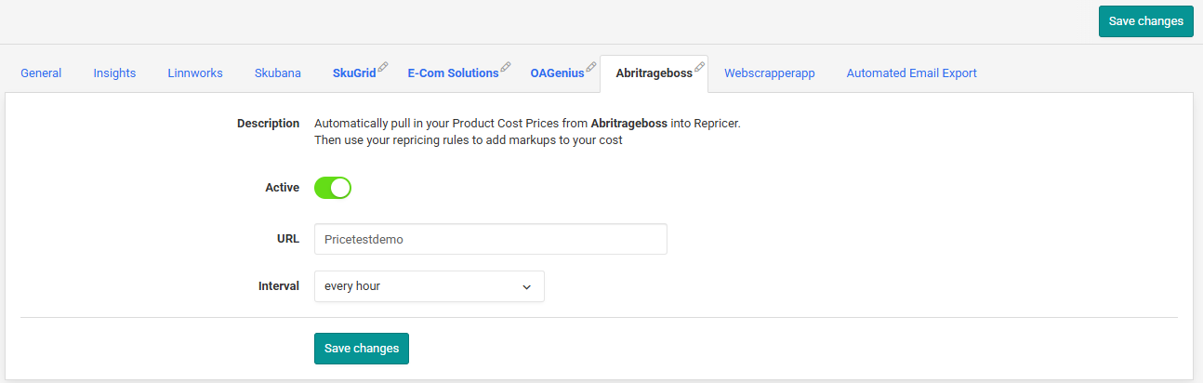Switch to Automated Email Export tab
The width and height of the screenshot is (1203, 383).
911,73
